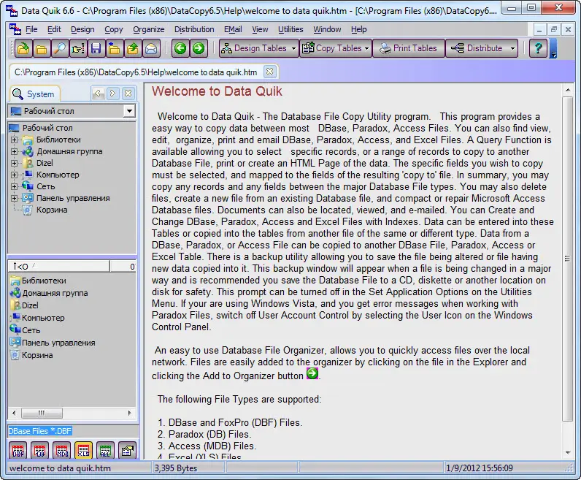Select the XLS file filter icon
Viewport: 581px width, 480px height.
[x=83, y=450]
